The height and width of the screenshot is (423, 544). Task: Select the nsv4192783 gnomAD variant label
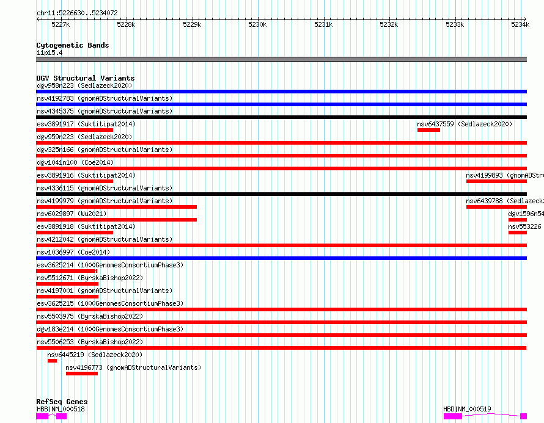tap(105, 98)
